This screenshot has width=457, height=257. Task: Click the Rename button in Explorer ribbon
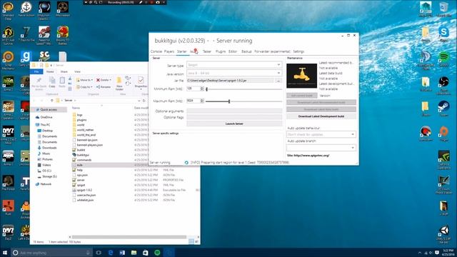coord(104,87)
